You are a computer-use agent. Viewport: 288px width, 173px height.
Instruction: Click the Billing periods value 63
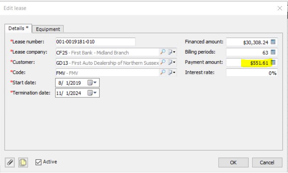265,53
